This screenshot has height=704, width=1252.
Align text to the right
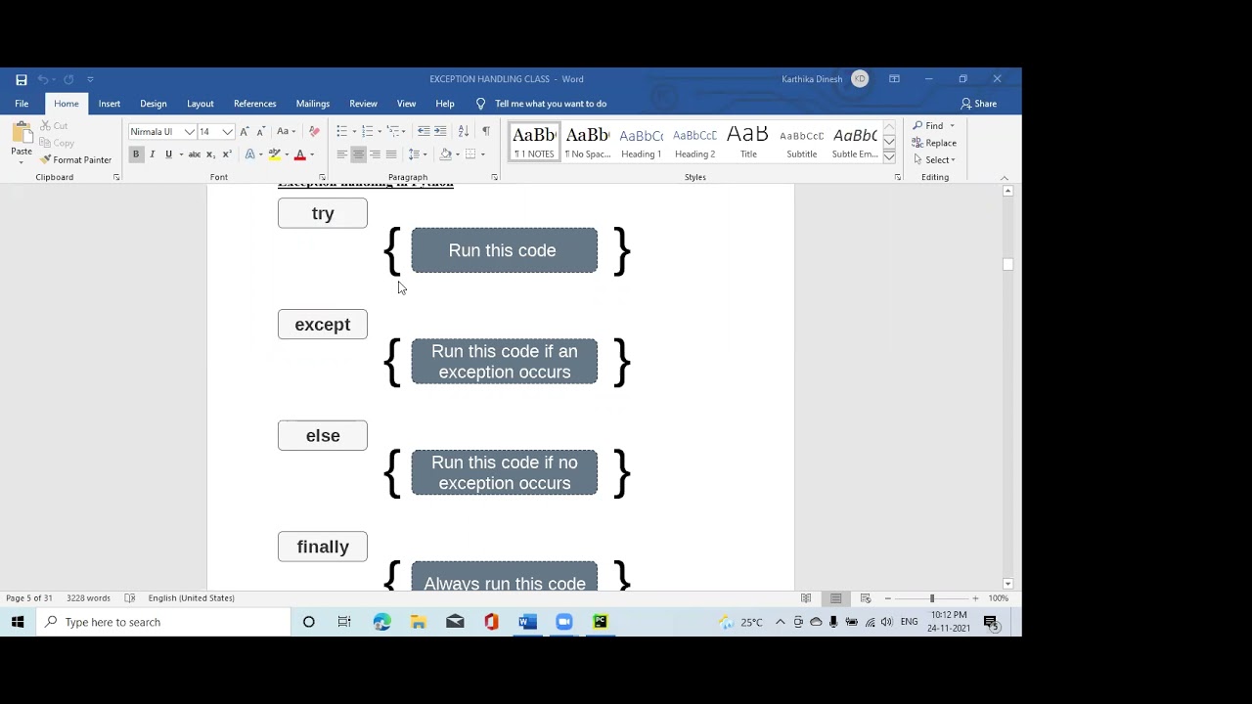click(375, 154)
